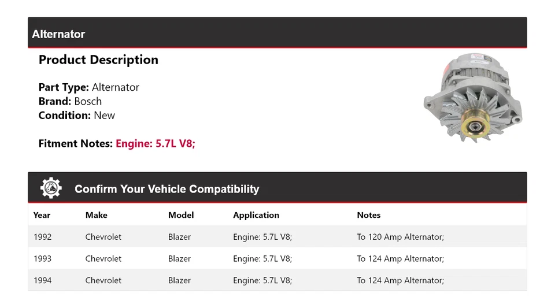The height and width of the screenshot is (308, 555).
Task: Click the Brand: Bosch text
Action: 70,101
